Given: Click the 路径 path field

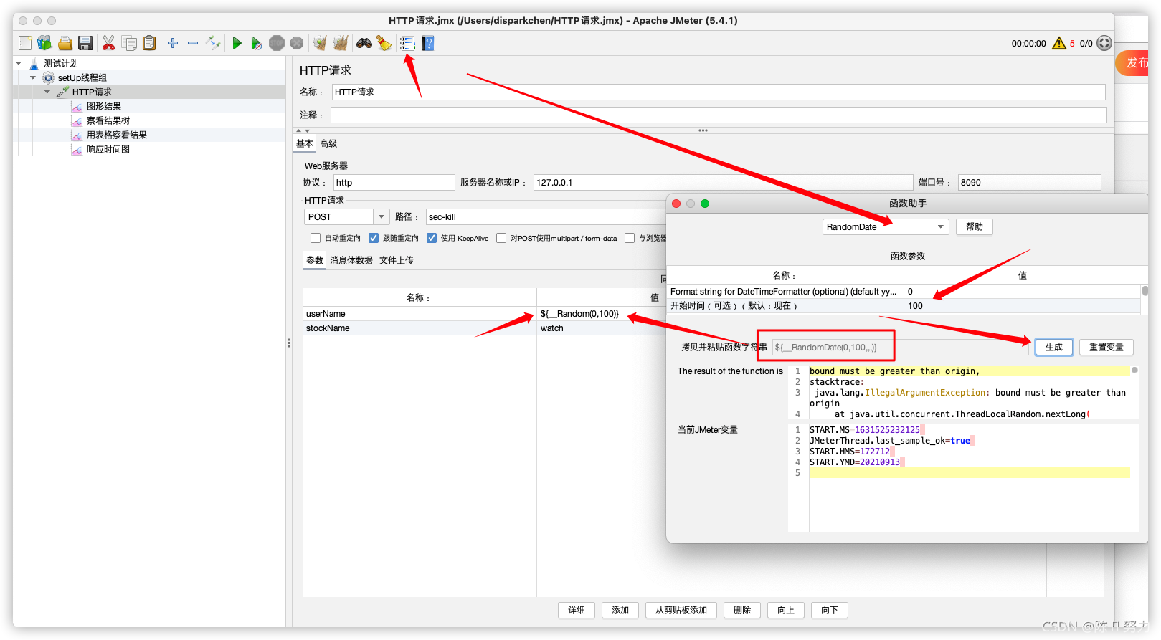Looking at the screenshot, I should (x=546, y=216).
